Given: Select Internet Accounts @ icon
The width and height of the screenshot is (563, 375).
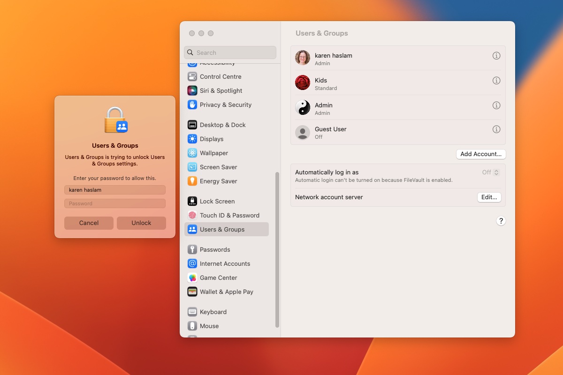Looking at the screenshot, I should pos(192,263).
